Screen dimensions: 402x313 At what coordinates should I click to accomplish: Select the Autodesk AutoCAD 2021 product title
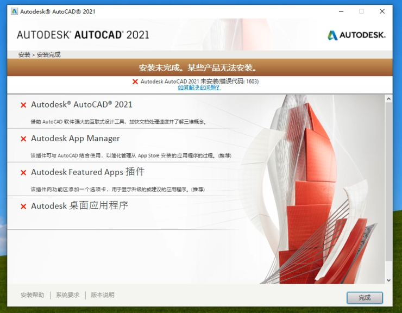(x=81, y=105)
